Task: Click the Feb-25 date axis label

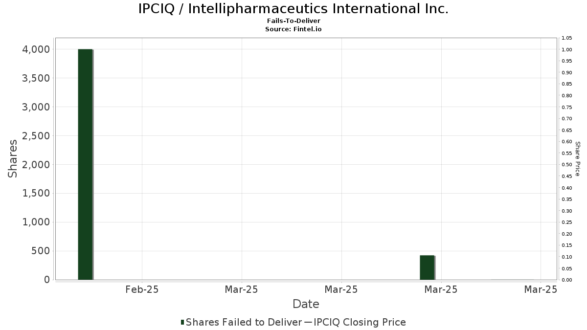Action: [x=142, y=289]
